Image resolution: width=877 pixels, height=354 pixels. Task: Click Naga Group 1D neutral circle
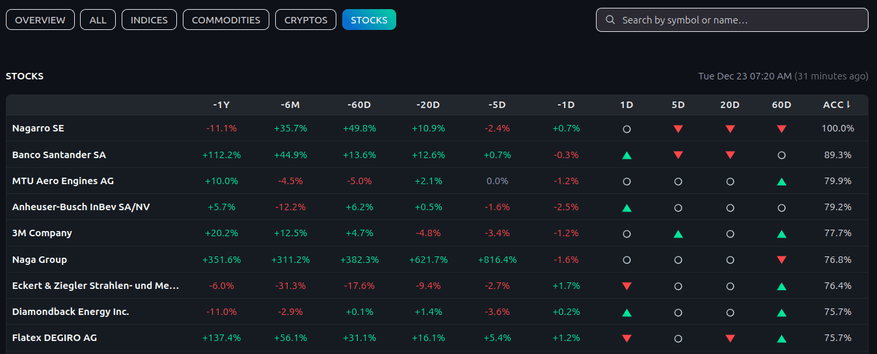coord(627,260)
